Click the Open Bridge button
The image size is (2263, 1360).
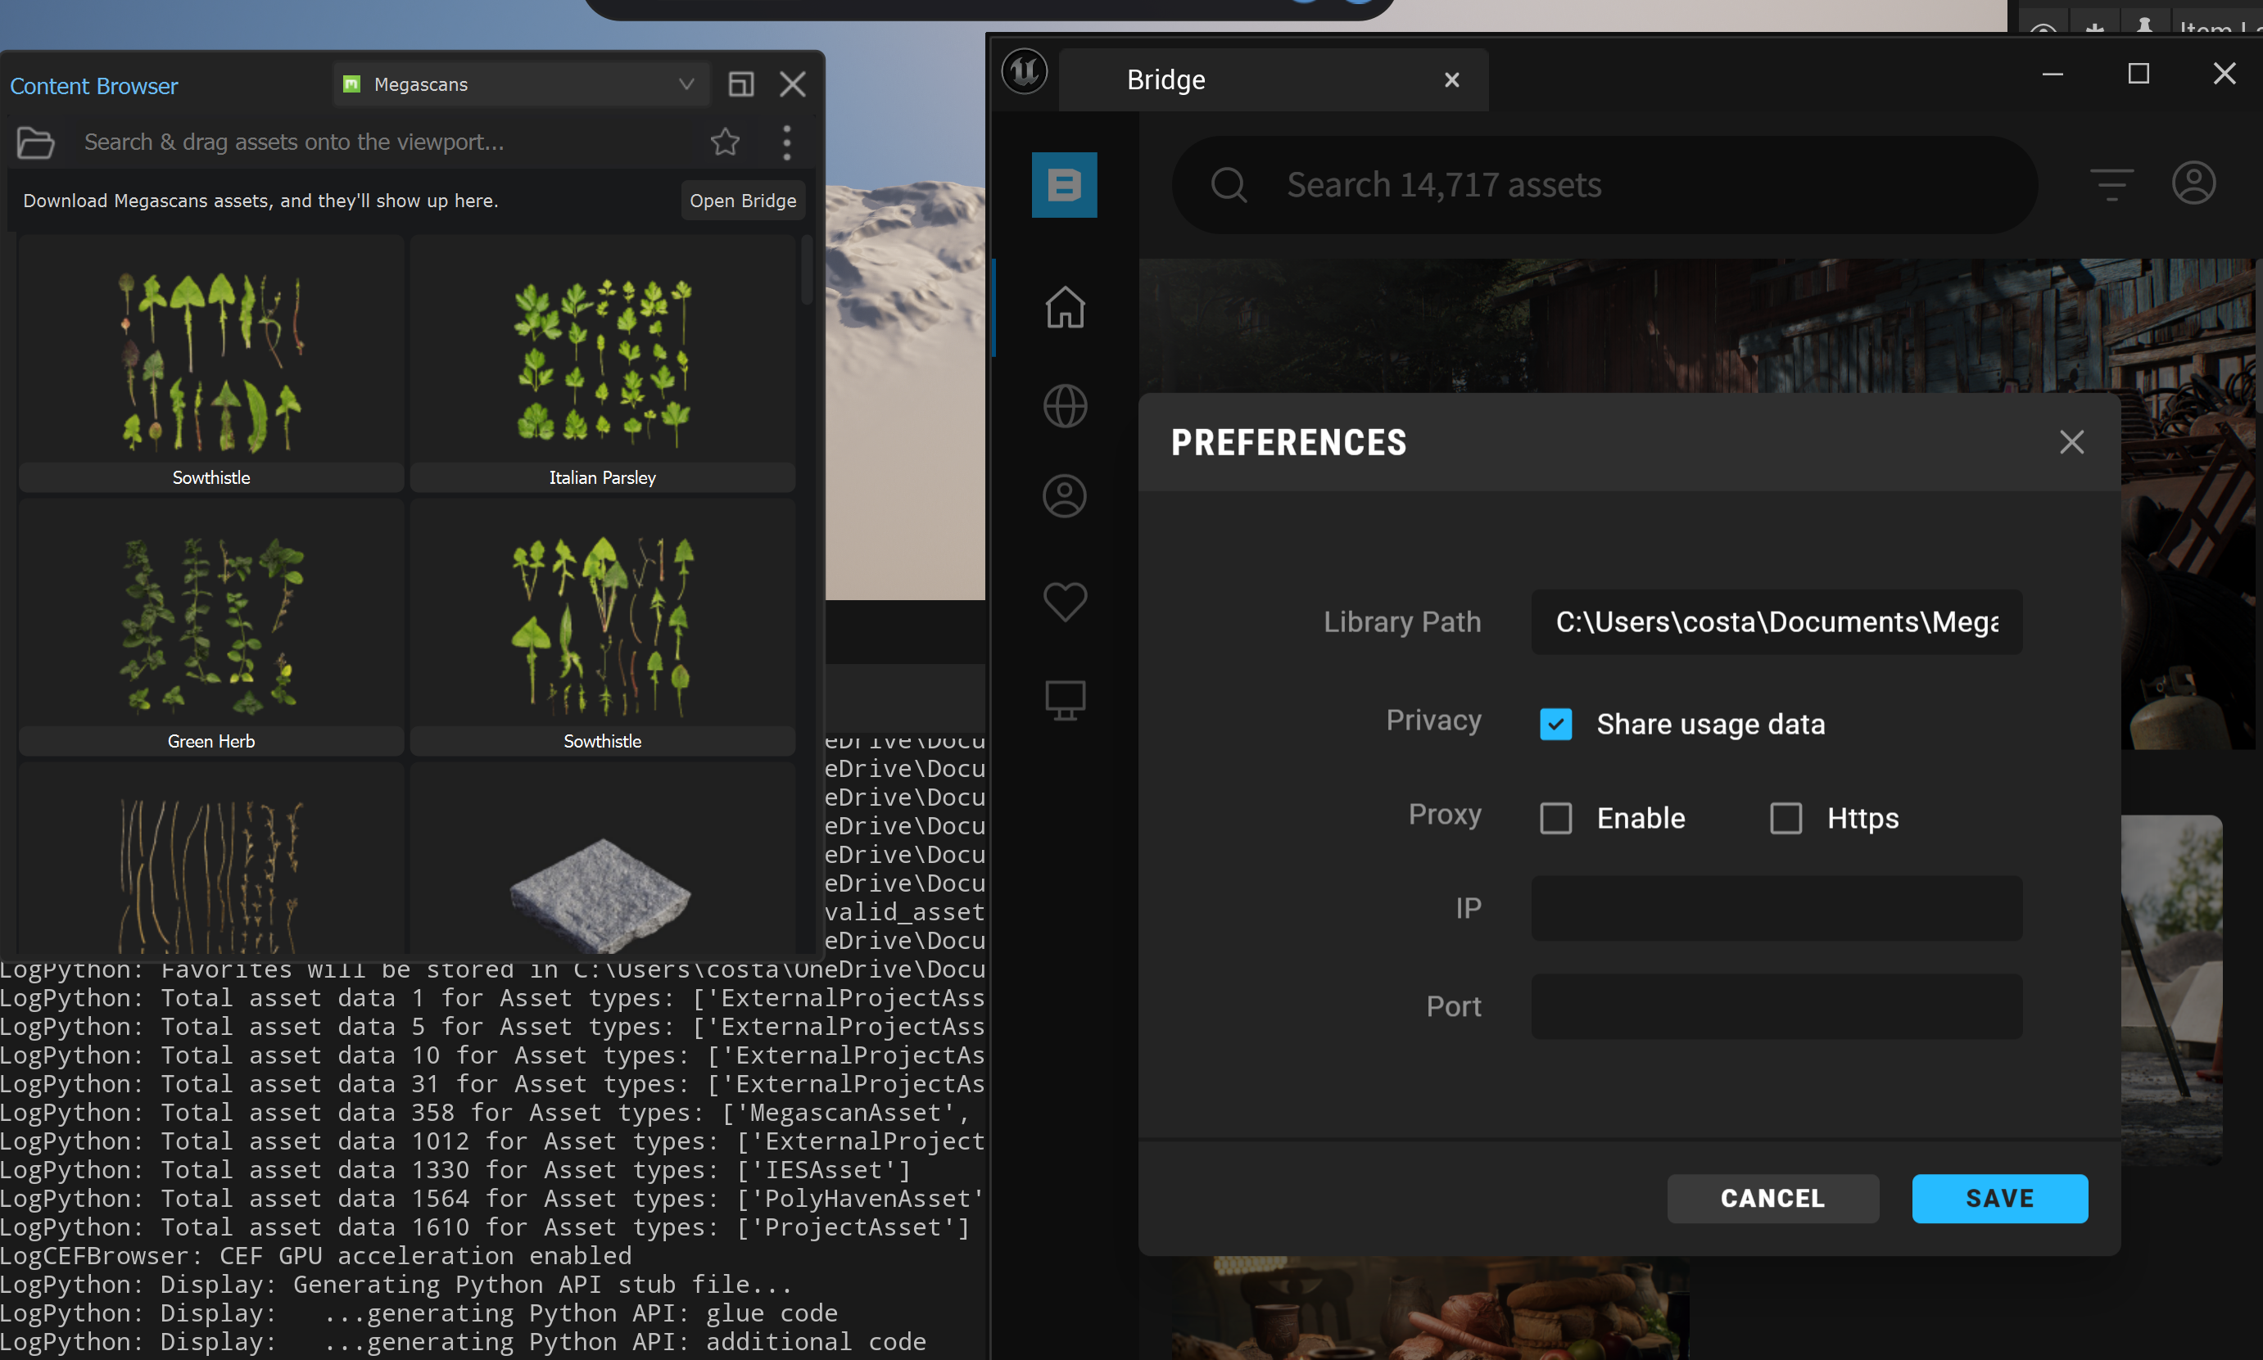(742, 200)
